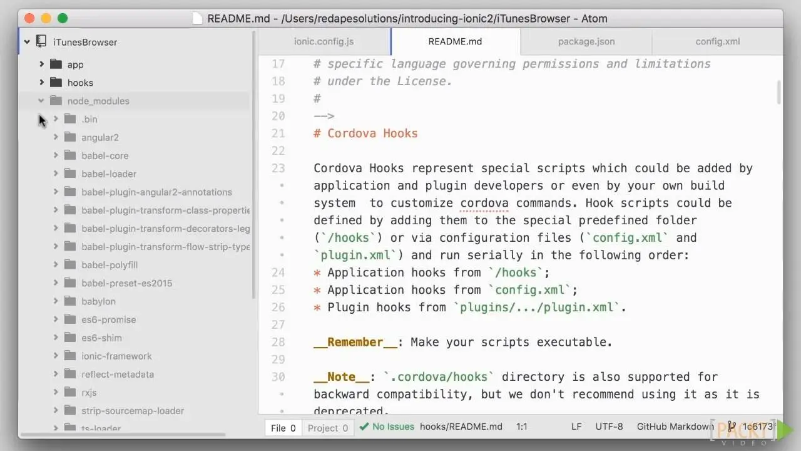Expand the hooks folder chevron

(x=41, y=82)
